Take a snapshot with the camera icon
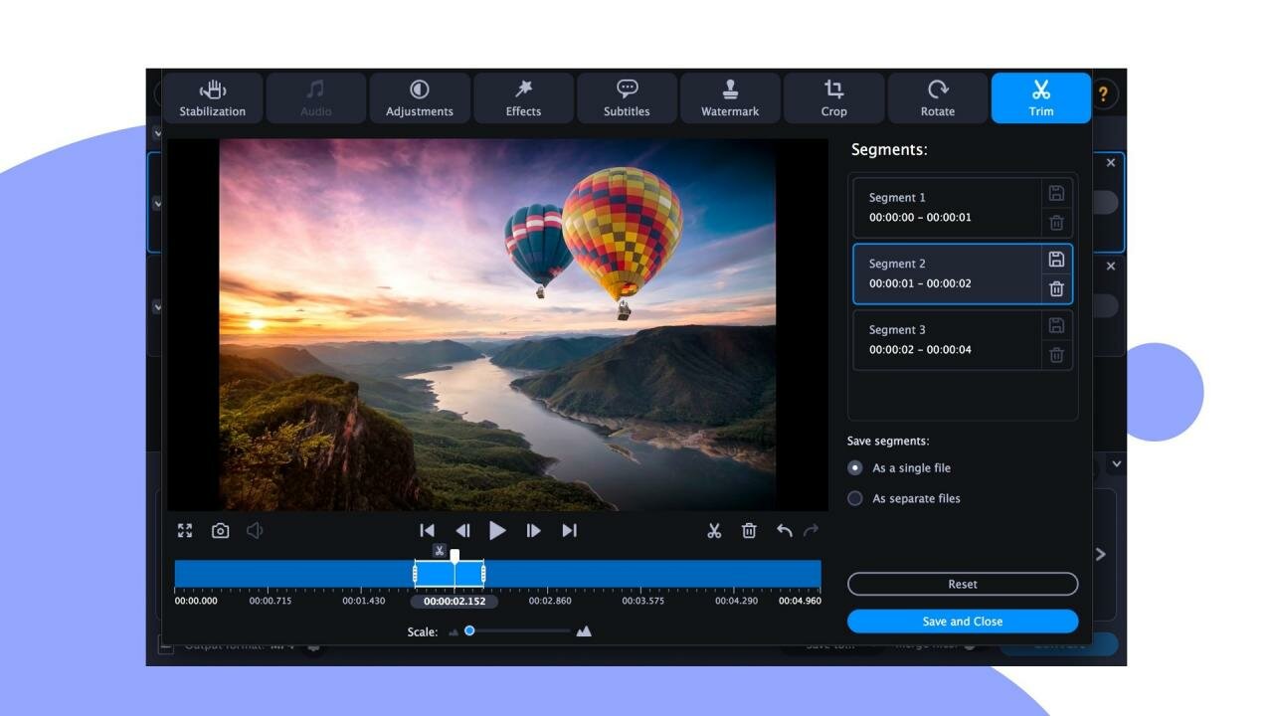Viewport: 1273px width, 716px height. tap(219, 530)
